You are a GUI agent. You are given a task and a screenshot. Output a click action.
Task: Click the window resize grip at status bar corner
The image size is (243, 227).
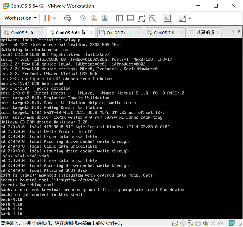coord(241,225)
